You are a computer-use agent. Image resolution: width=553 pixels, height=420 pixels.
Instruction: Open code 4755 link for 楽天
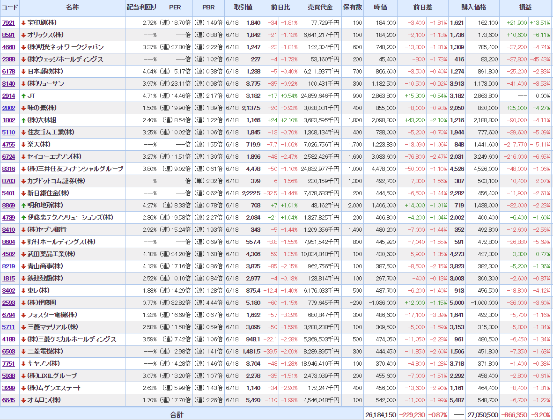[8, 144]
